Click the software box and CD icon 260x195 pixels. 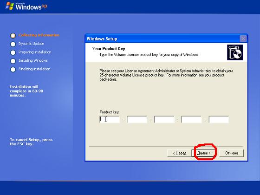pyautogui.click(x=235, y=52)
